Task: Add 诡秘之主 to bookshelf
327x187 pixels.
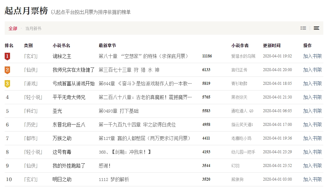Action: (312, 56)
